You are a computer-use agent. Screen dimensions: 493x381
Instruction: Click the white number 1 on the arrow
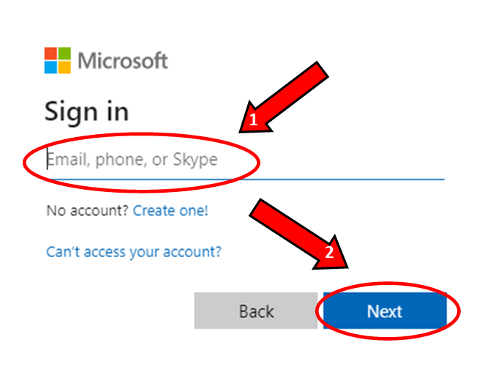[253, 119]
